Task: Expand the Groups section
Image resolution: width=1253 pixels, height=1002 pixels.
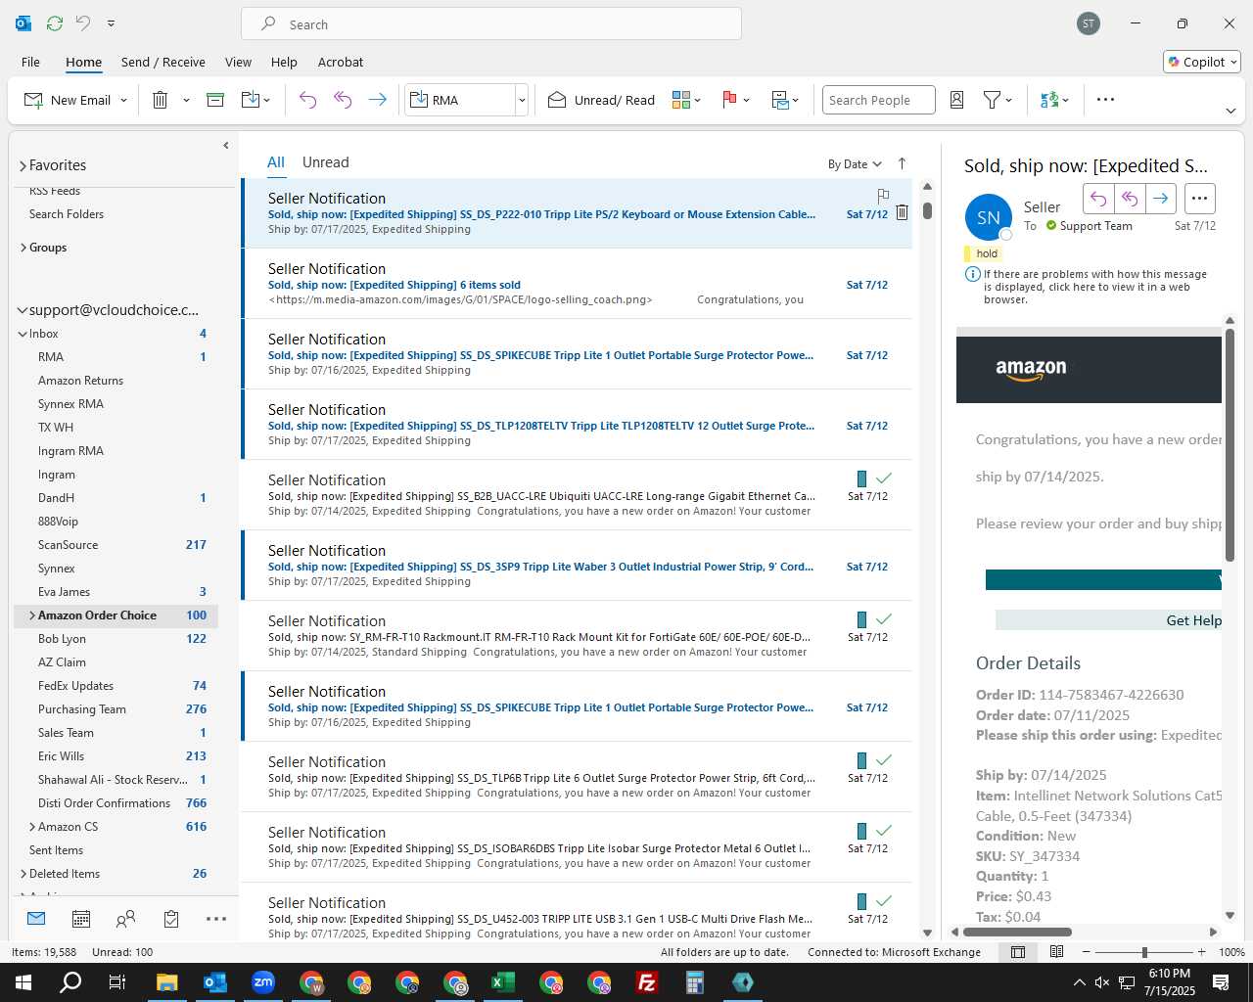Action: pyautogui.click(x=23, y=248)
